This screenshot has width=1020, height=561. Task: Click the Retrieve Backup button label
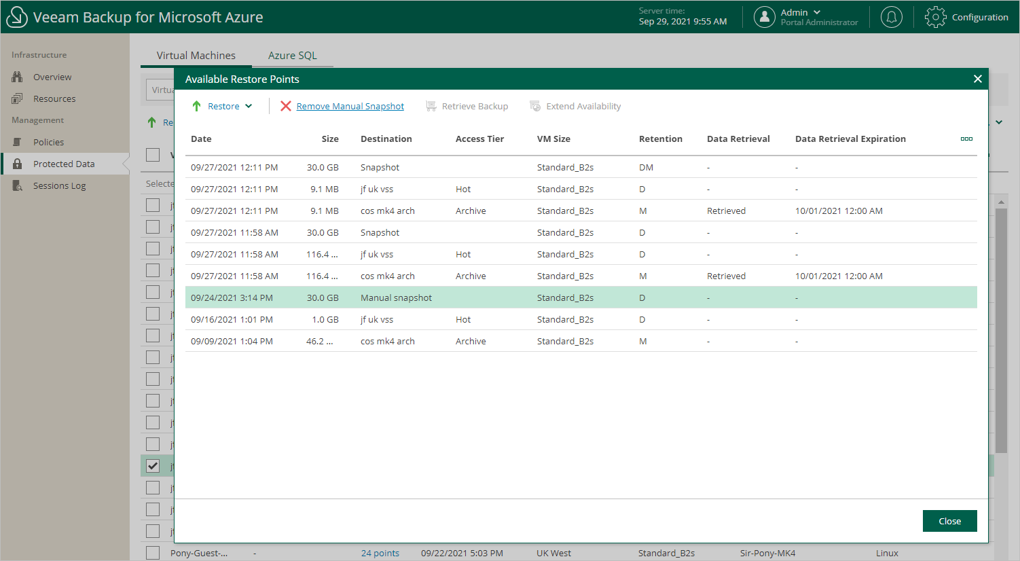click(x=475, y=106)
